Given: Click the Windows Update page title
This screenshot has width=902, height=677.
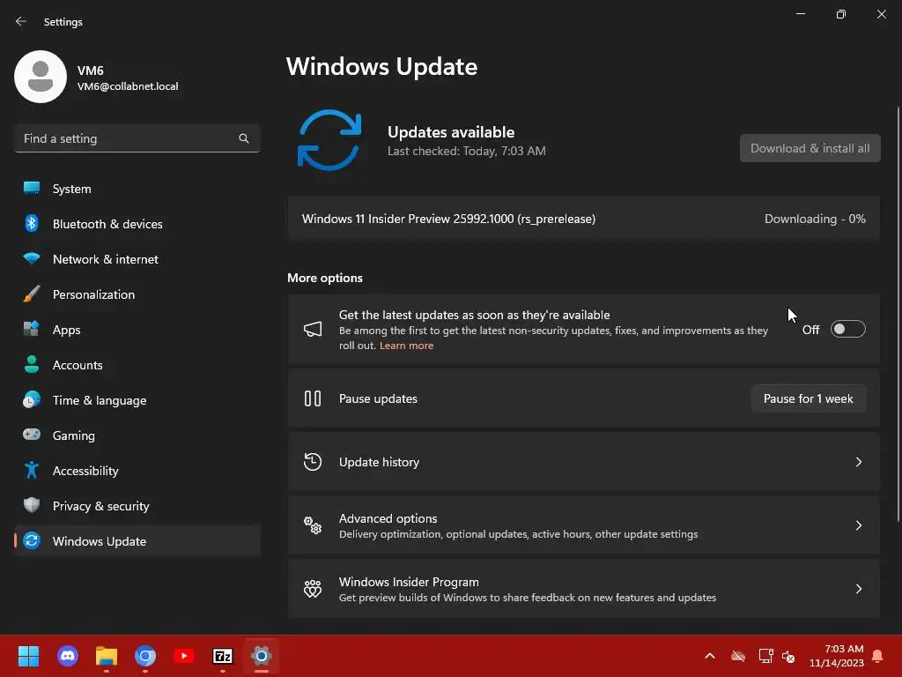Looking at the screenshot, I should [382, 67].
